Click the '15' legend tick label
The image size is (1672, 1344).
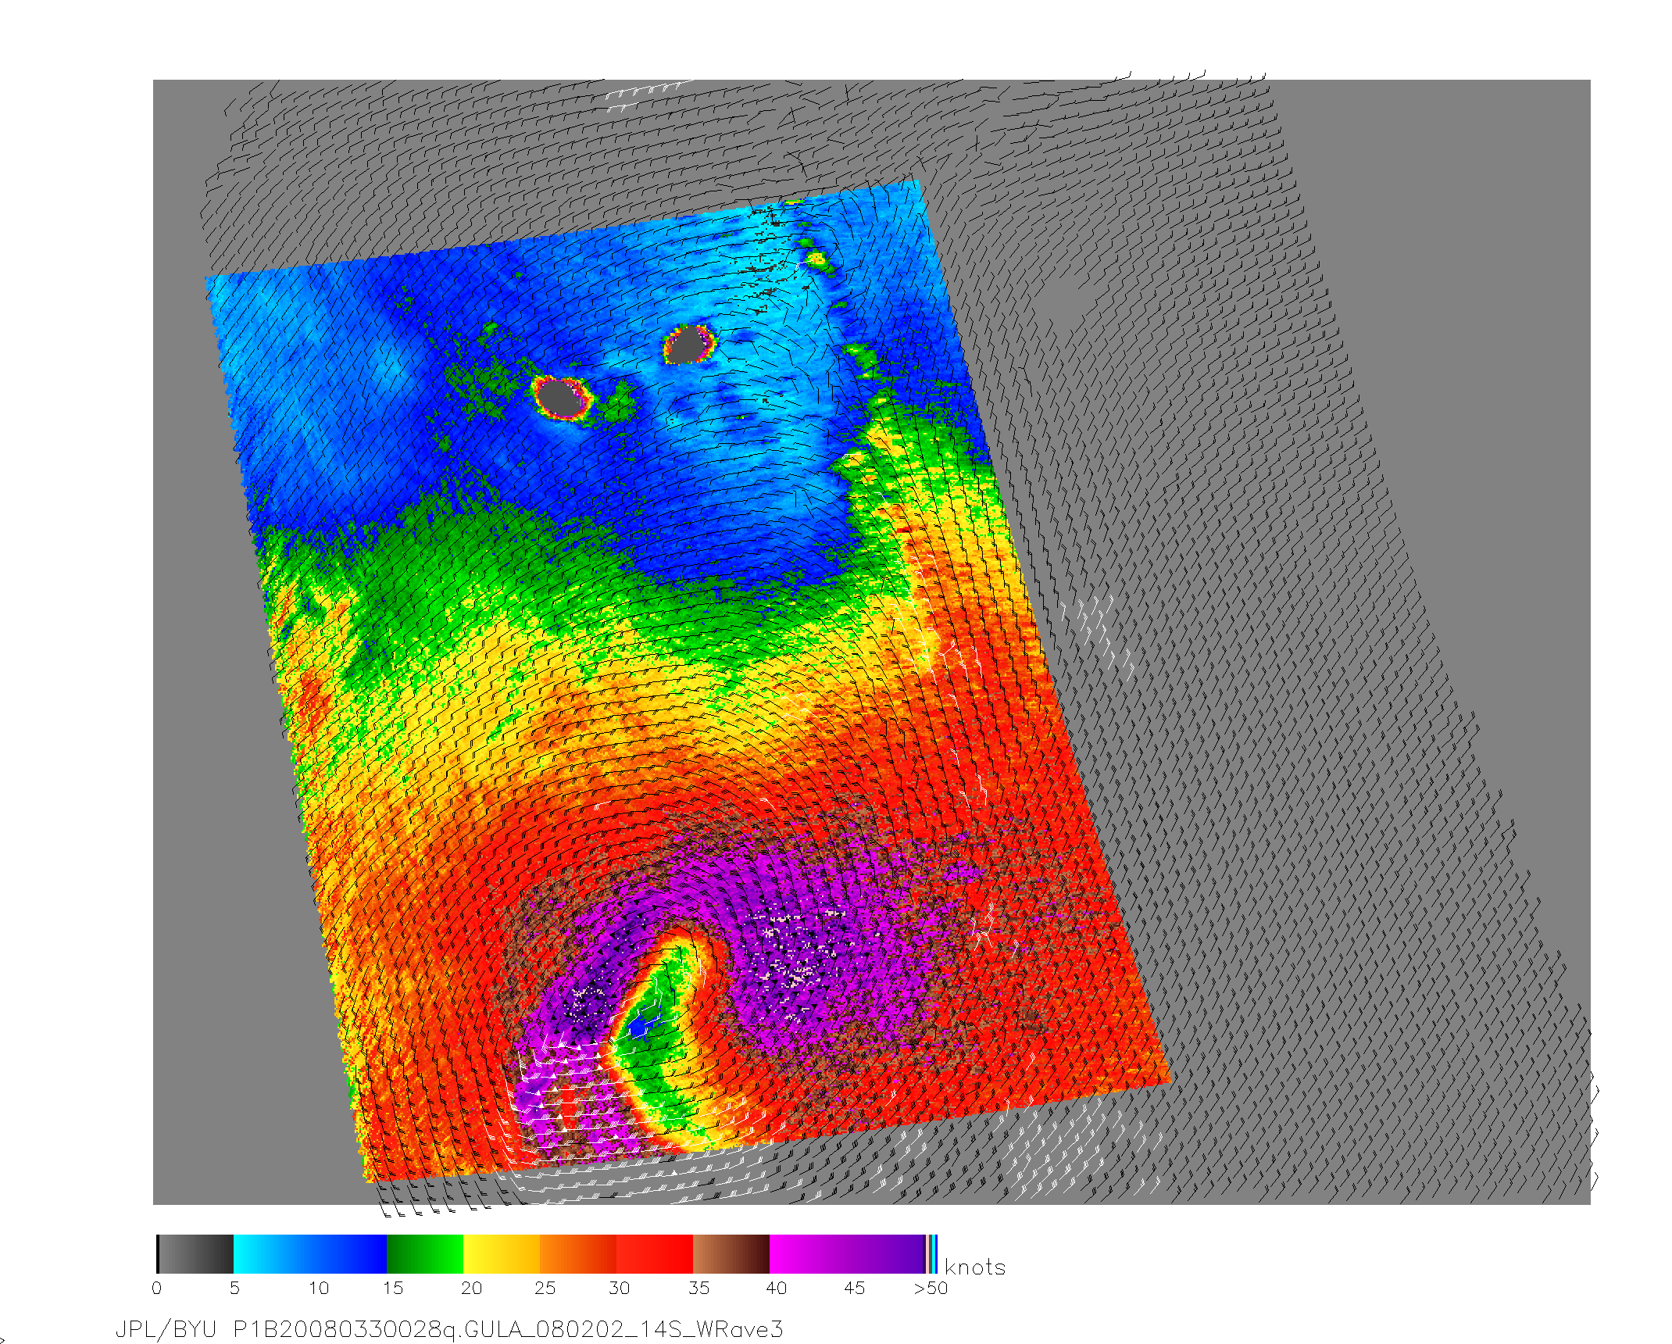[x=393, y=1289]
